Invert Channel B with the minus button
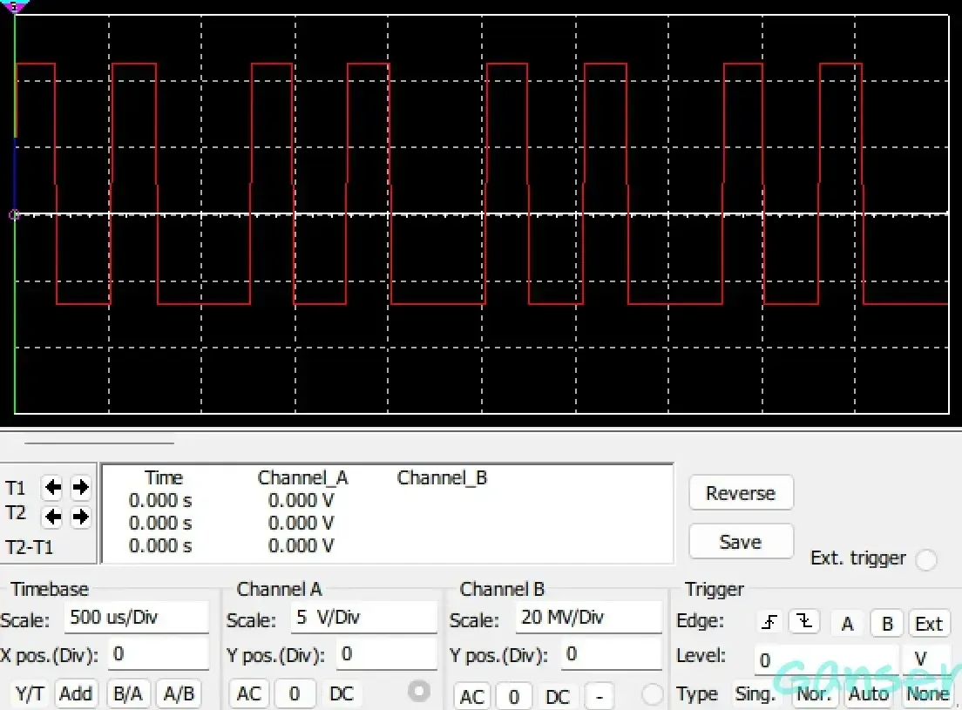962x710 pixels. coord(599,696)
